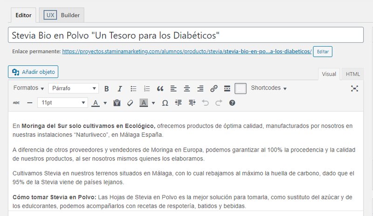The height and width of the screenshot is (216, 373).
Task: Open the Formatos dropdown
Action: [28, 88]
